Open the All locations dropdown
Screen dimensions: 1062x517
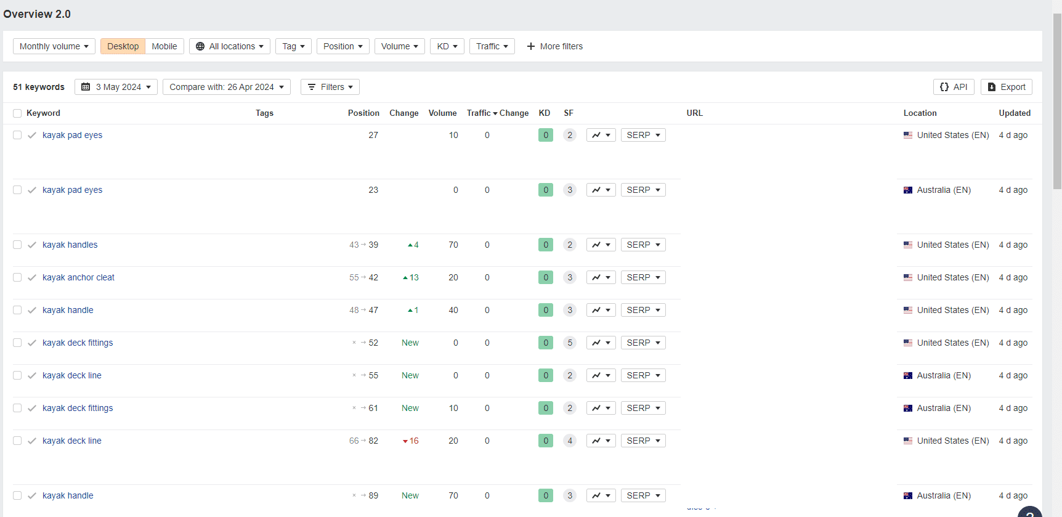[x=230, y=46]
